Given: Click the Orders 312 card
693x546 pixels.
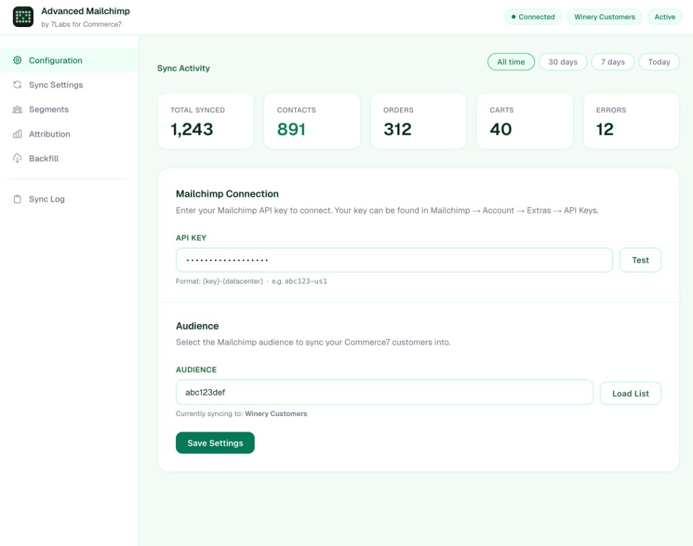Looking at the screenshot, I should 418,120.
